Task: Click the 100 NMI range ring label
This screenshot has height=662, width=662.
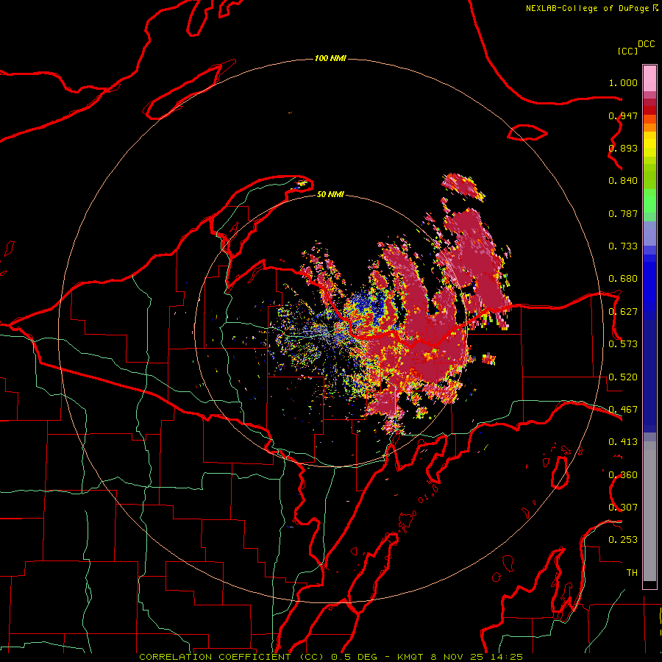Action: pos(330,58)
